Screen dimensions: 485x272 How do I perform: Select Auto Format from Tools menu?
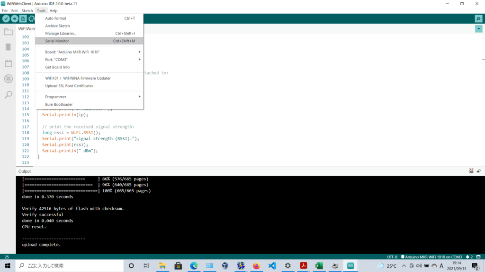pos(90,18)
